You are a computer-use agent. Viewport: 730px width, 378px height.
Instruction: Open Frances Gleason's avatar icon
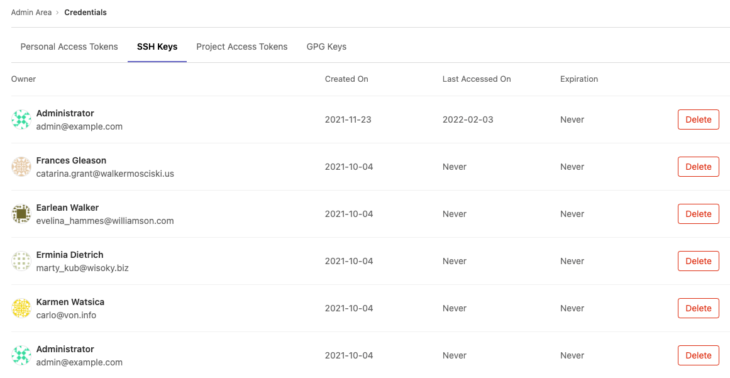tap(21, 167)
